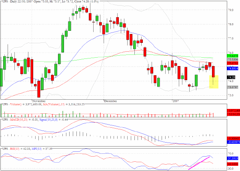240x171 pixels.
Task: Click the red 3,972,60 volume value tag
Action: point(234,111)
